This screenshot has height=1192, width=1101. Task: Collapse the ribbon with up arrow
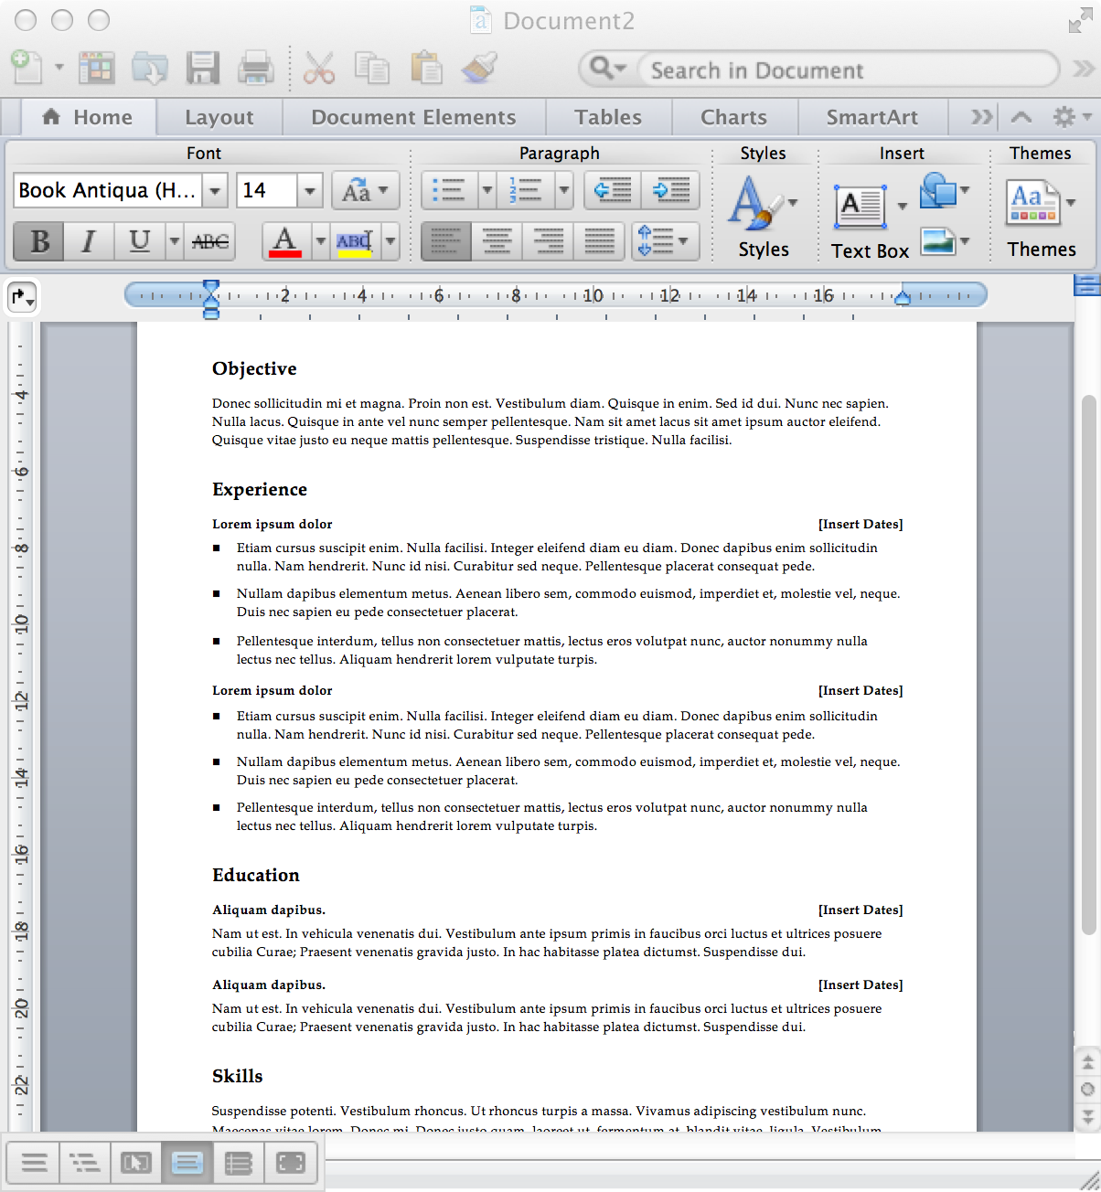(1021, 117)
